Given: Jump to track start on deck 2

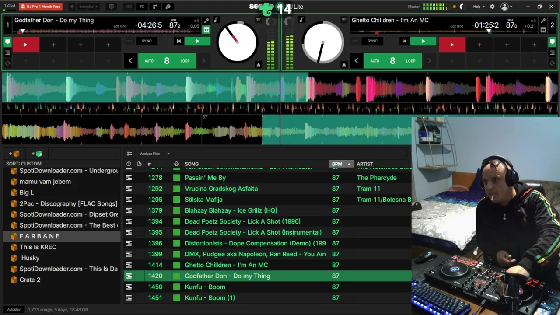Looking at the screenshot, I should point(404,42).
